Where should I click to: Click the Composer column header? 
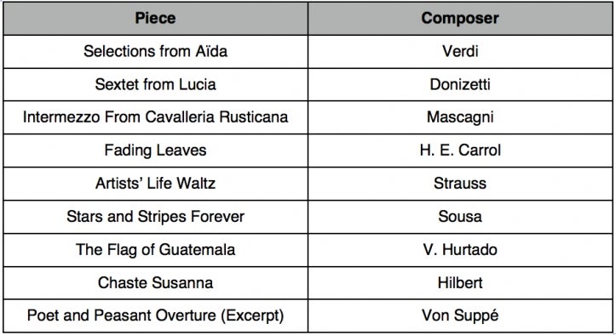click(460, 19)
